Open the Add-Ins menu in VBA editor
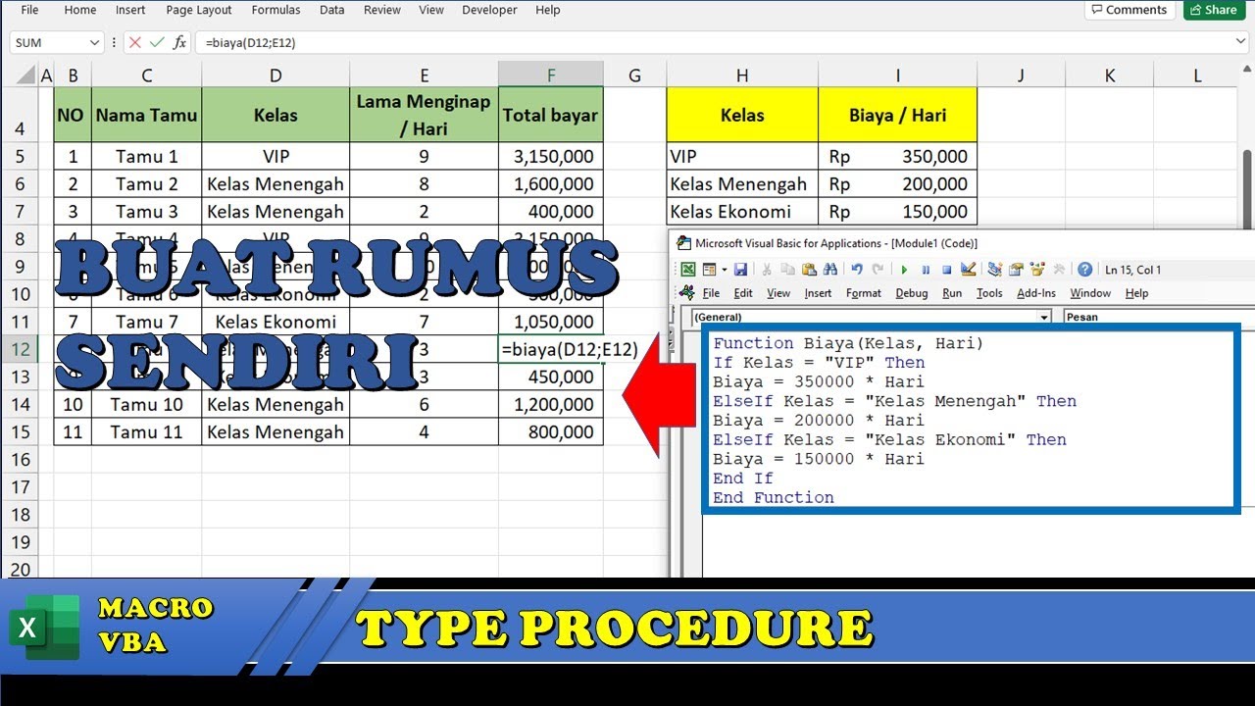Viewport: 1255px width, 706px height. [x=1036, y=293]
